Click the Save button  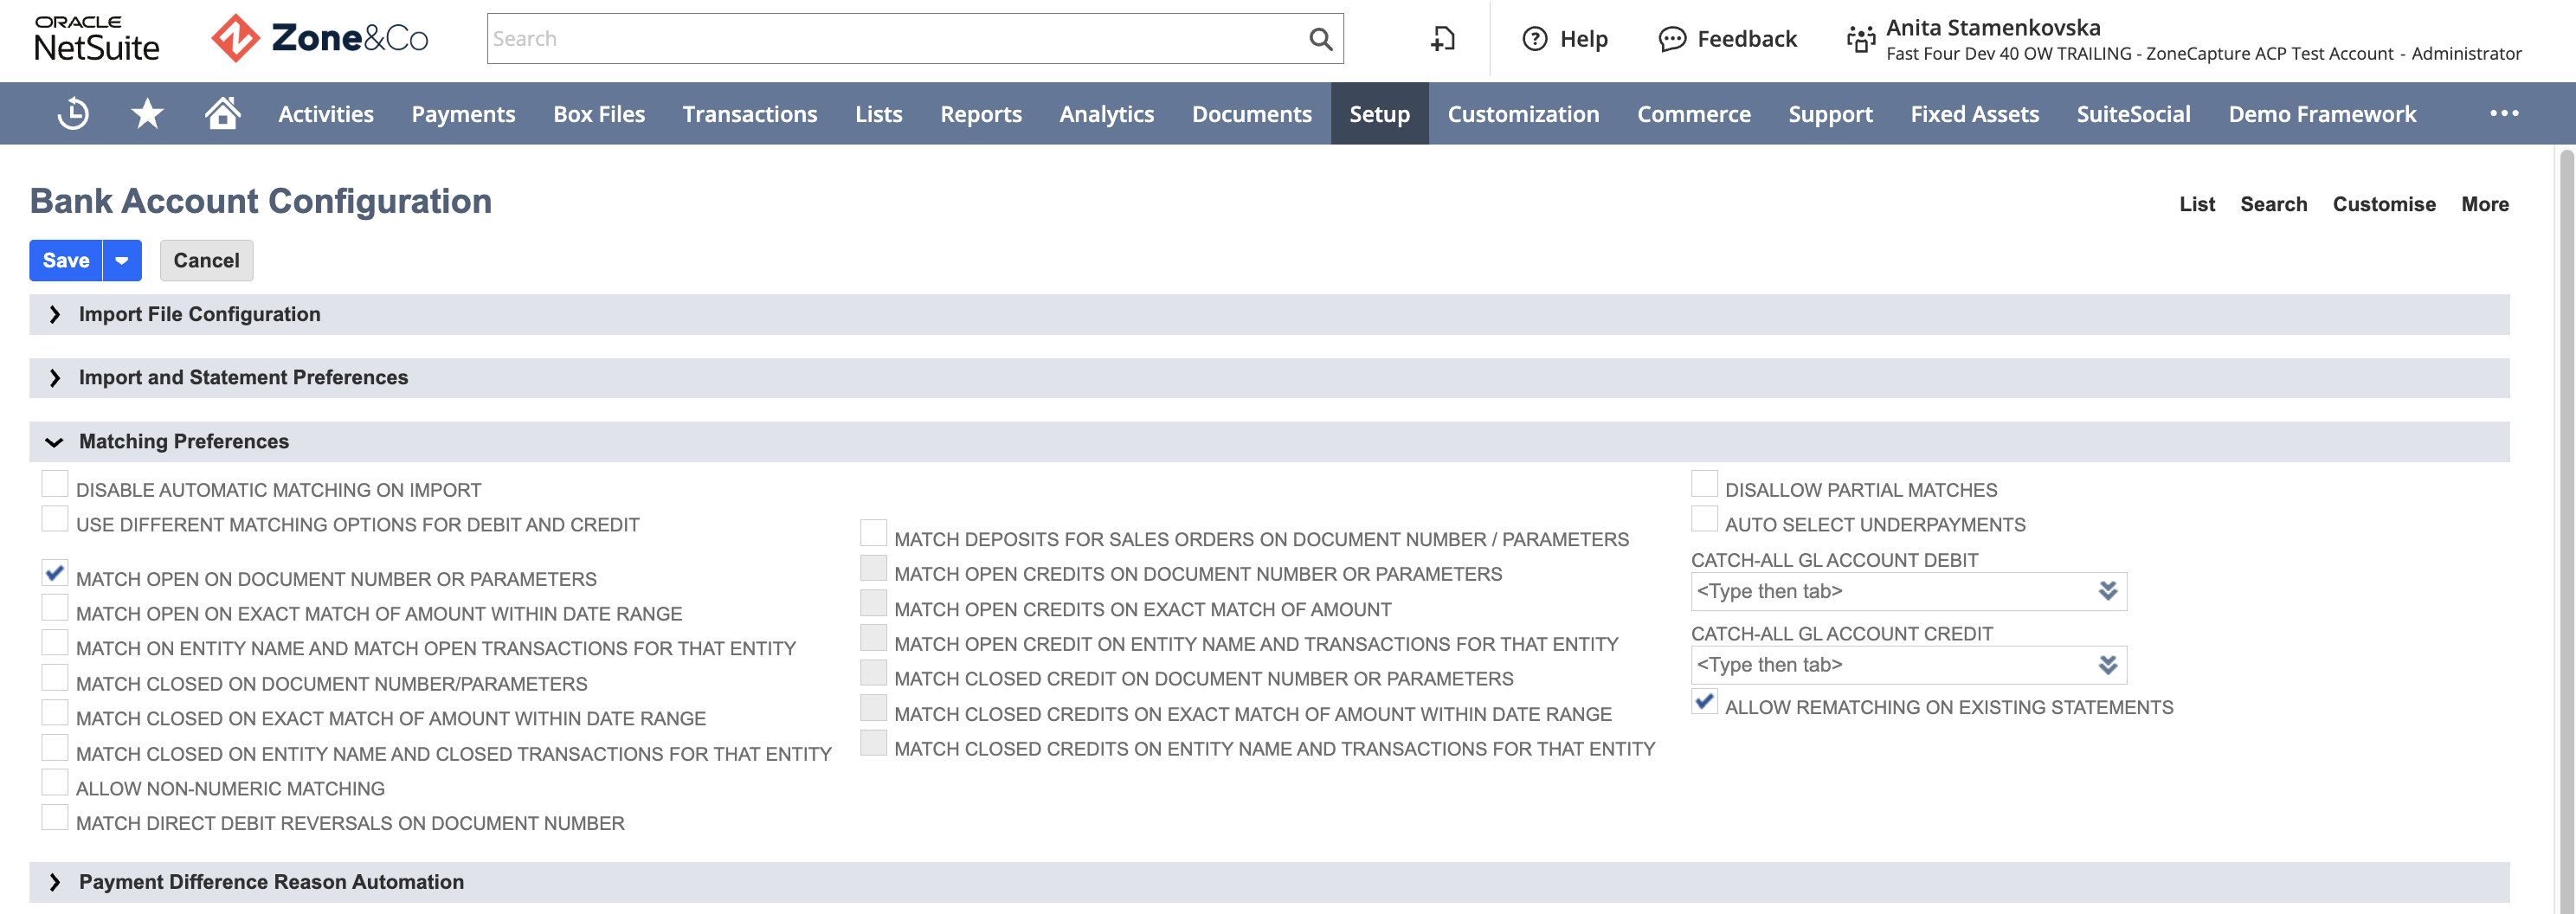tap(66, 261)
